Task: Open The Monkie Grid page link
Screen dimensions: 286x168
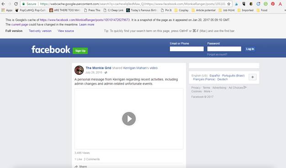Action: point(98,68)
